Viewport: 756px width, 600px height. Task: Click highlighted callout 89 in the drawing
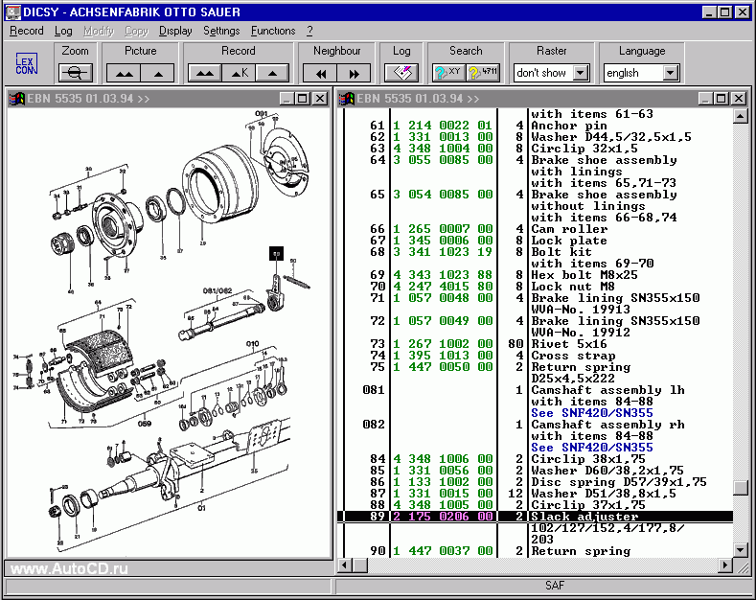[276, 253]
